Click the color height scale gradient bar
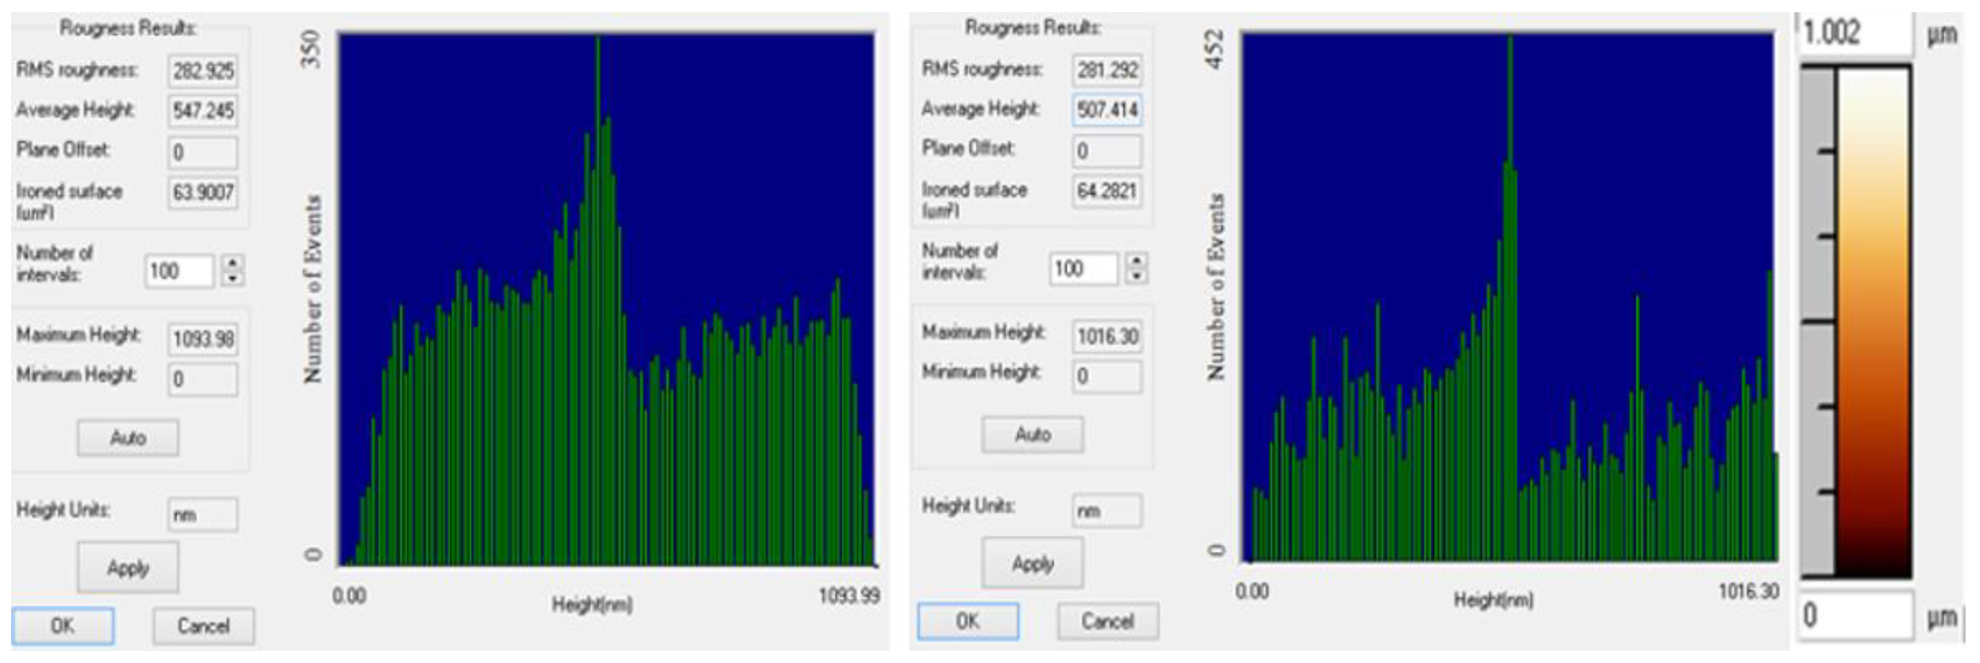1980x663 pixels. point(1873,323)
